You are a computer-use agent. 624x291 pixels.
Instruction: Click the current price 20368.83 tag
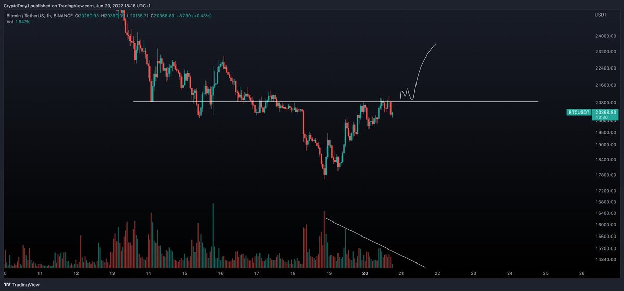(x=606, y=112)
